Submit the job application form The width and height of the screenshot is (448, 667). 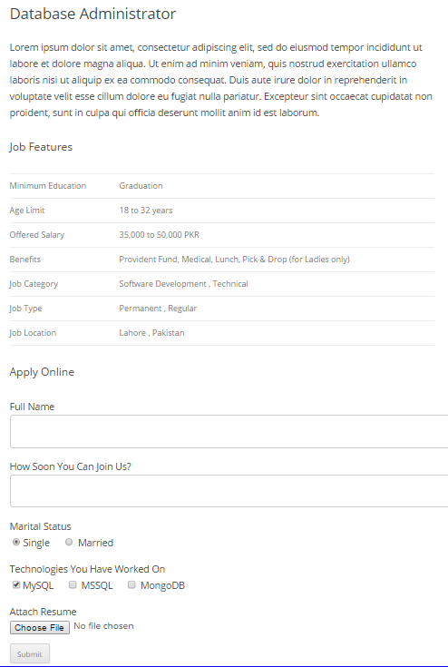tap(30, 653)
